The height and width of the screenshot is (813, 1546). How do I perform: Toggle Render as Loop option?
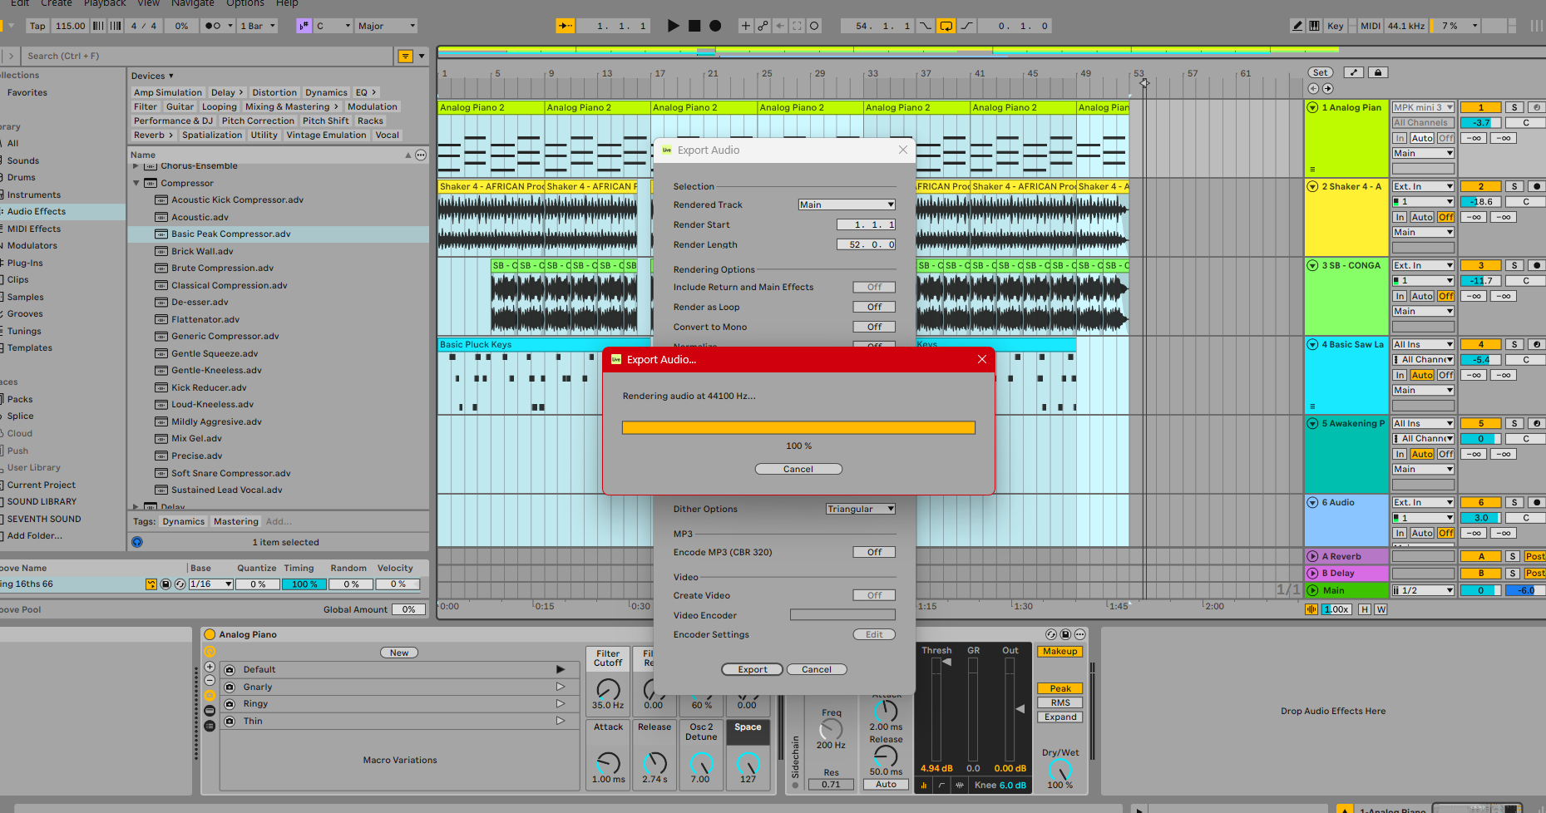point(874,307)
